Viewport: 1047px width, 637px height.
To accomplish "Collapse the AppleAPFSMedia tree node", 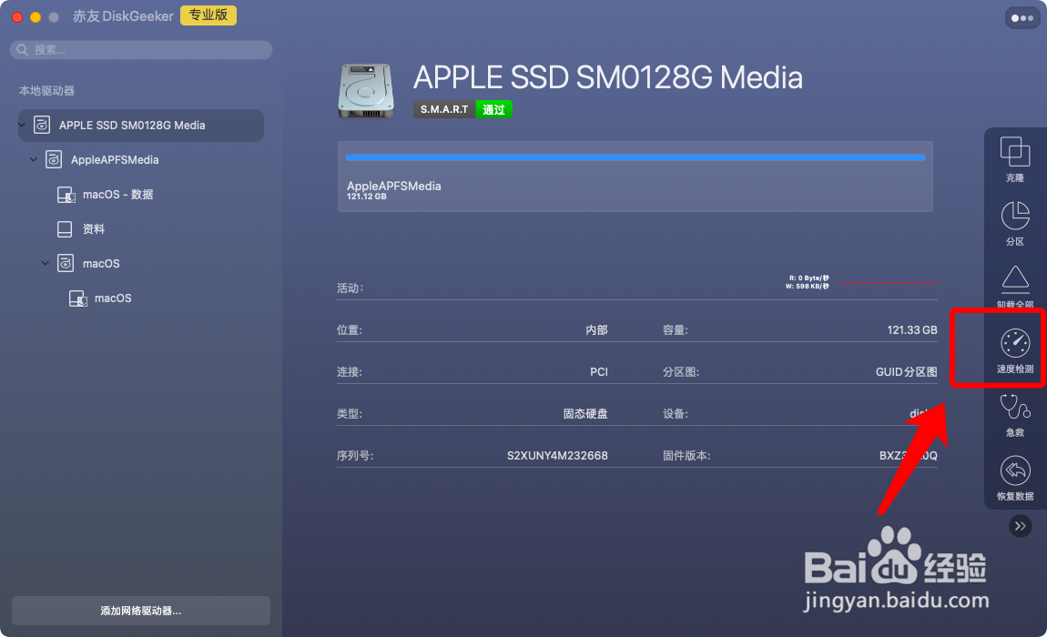I will coord(34,159).
